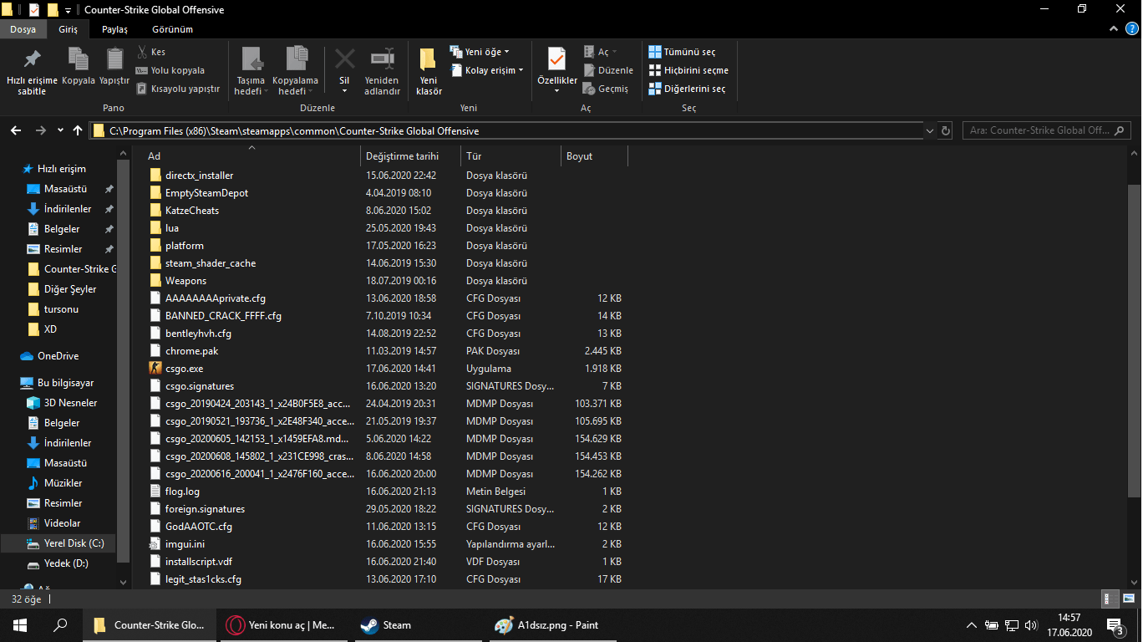Select the steam_shader_cache folder
The width and height of the screenshot is (1143, 642).
[211, 263]
